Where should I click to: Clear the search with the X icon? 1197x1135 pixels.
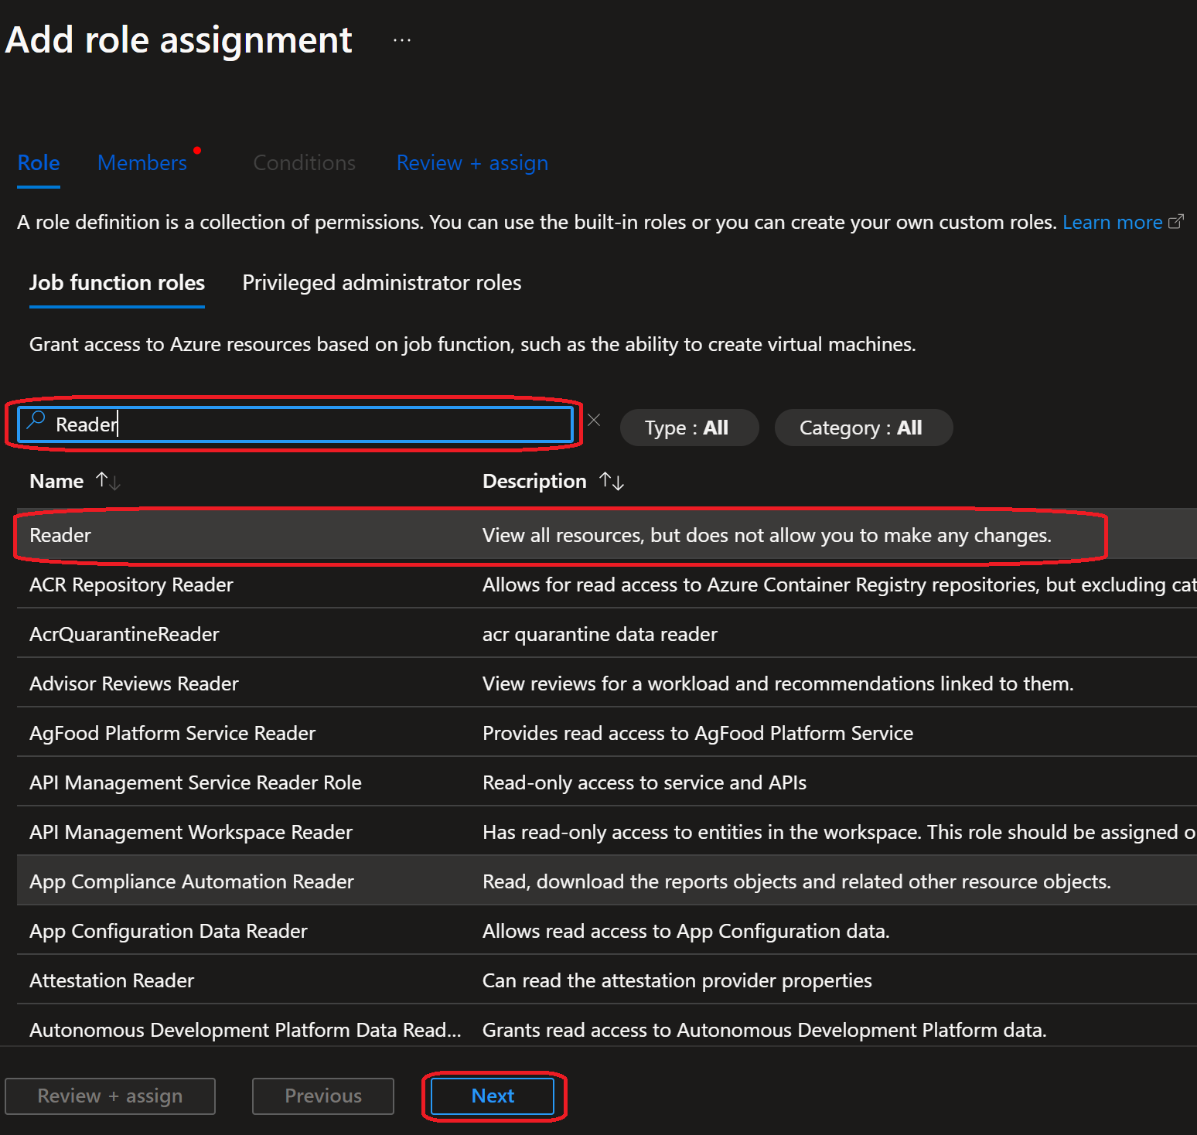pyautogui.click(x=594, y=420)
